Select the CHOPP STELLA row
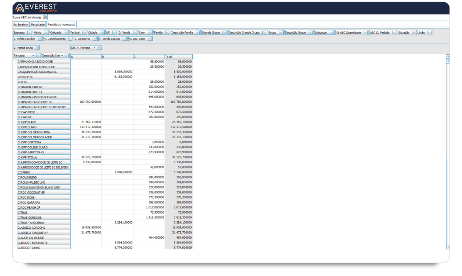The width and height of the screenshot is (462, 276). (x=44, y=157)
